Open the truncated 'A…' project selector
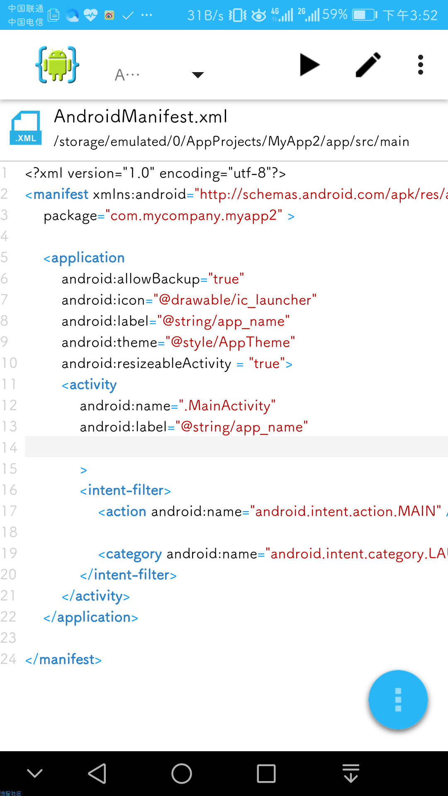Viewport: 448px width, 796px height. tap(128, 75)
